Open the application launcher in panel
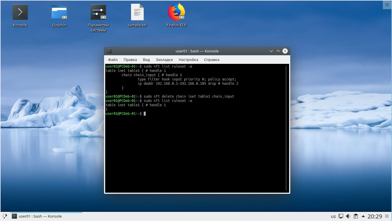The image size is (392, 221). (x=5, y=216)
